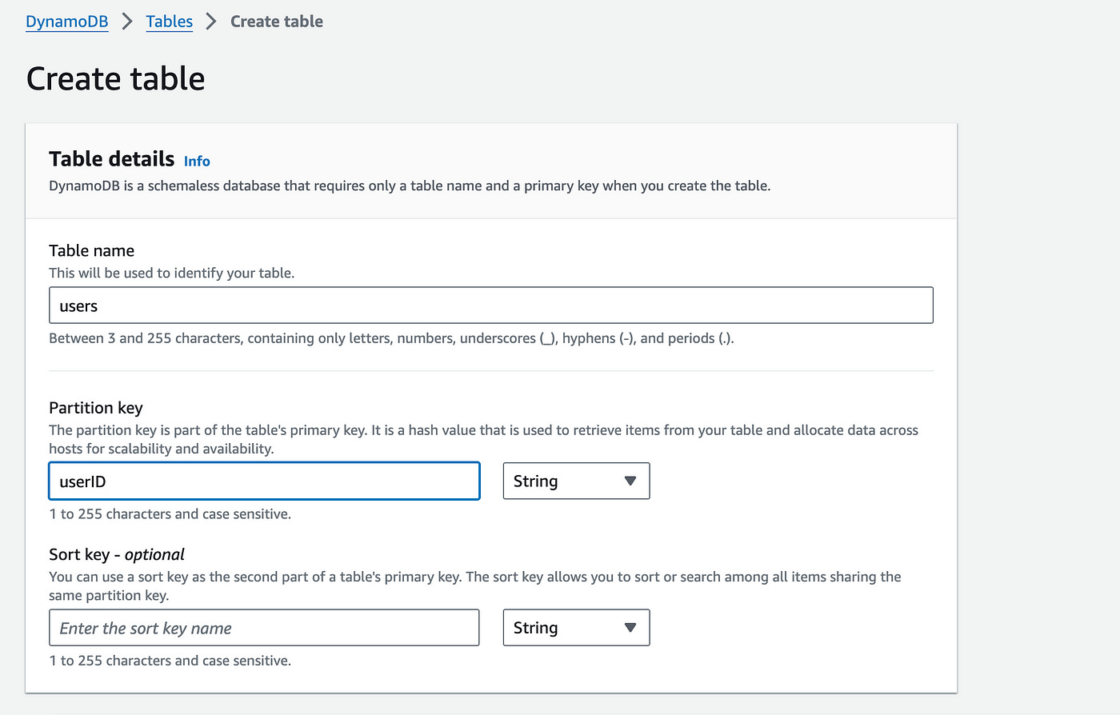Click the 'Create table' page heading
The image size is (1120, 715).
(x=116, y=78)
